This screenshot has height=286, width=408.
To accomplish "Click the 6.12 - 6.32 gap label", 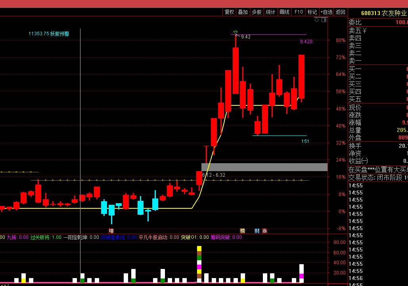I will tap(214, 175).
